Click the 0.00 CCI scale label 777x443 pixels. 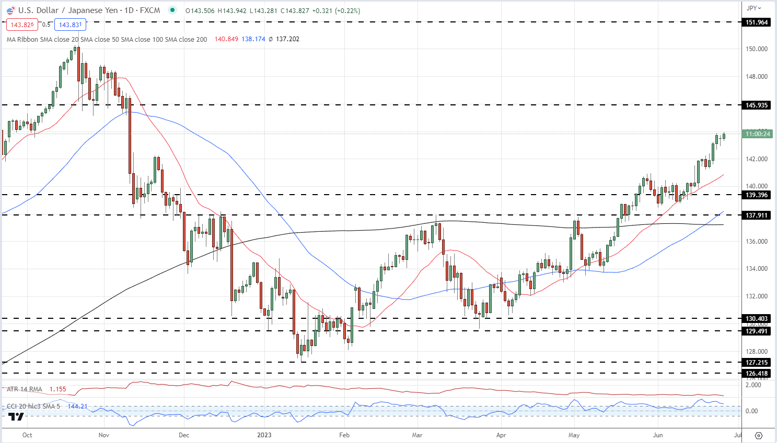pyautogui.click(x=751, y=411)
